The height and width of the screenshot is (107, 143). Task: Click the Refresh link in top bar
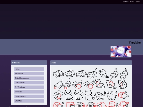click(126, 2)
